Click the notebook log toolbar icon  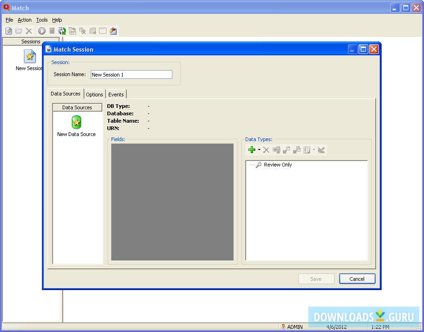52,31
